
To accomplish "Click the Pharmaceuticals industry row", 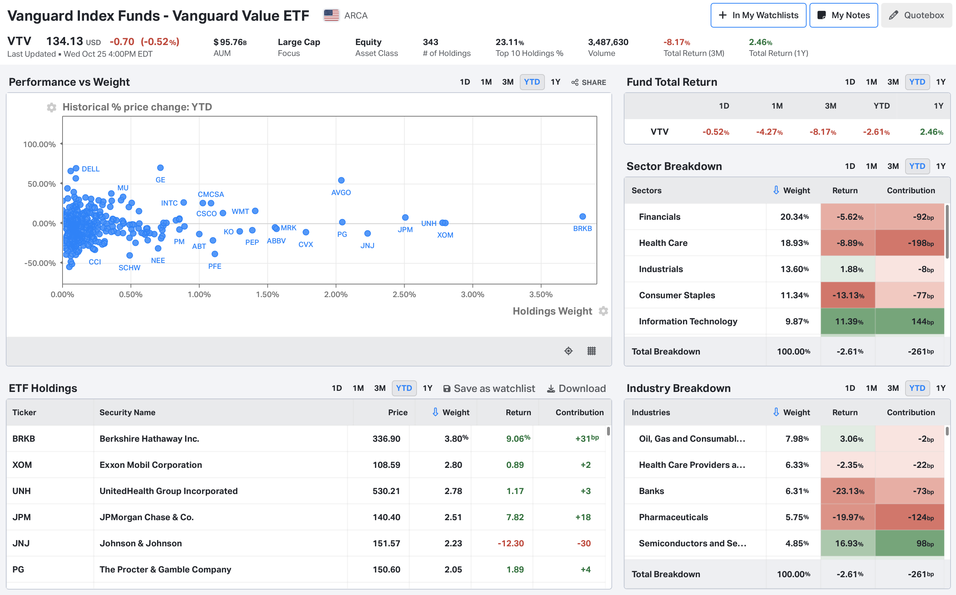I will pyautogui.click(x=784, y=517).
